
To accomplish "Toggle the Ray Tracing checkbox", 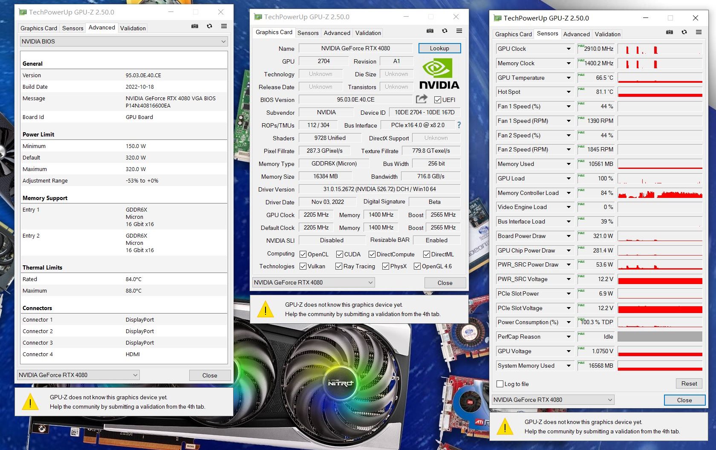I will coord(339,266).
